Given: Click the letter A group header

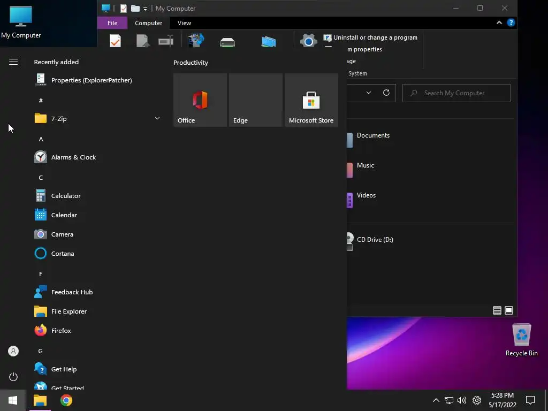Looking at the screenshot, I should [41, 139].
